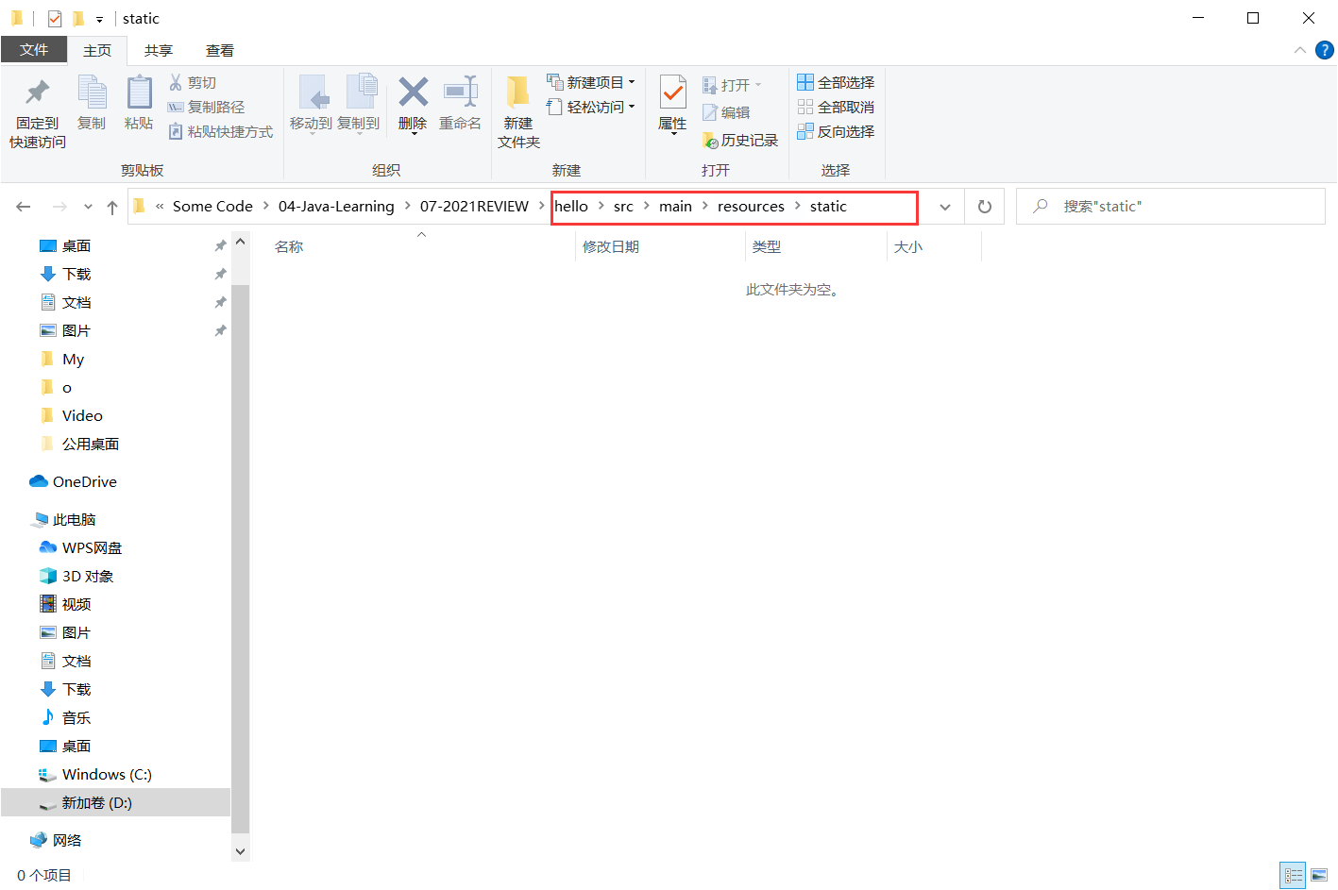Open History records in ribbon
Image resolution: width=1338 pixels, height=890 pixels.
pyautogui.click(x=740, y=141)
